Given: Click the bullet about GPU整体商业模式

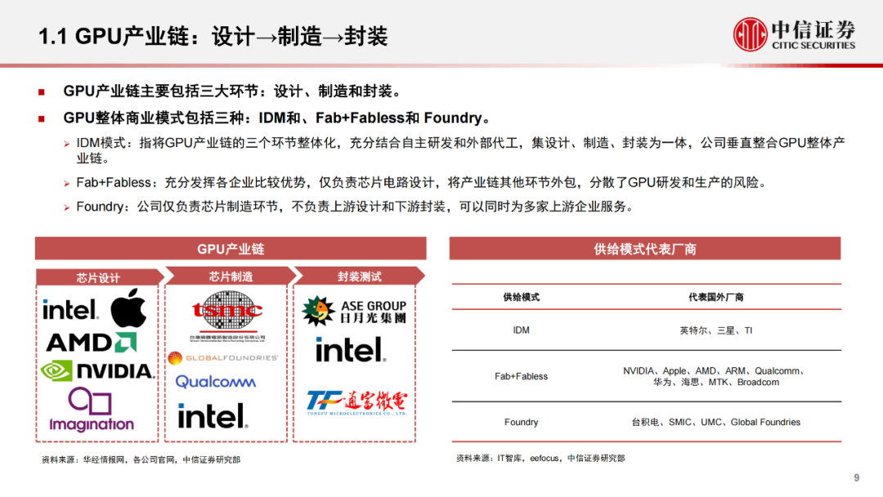Looking at the screenshot, I should (279, 119).
